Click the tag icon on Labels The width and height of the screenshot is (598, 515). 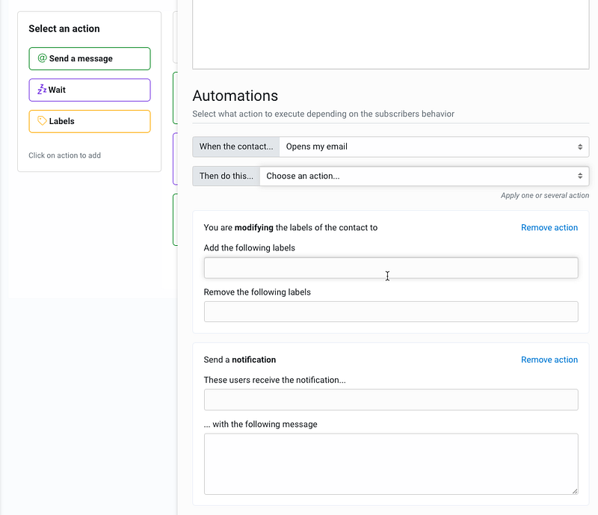pos(42,121)
